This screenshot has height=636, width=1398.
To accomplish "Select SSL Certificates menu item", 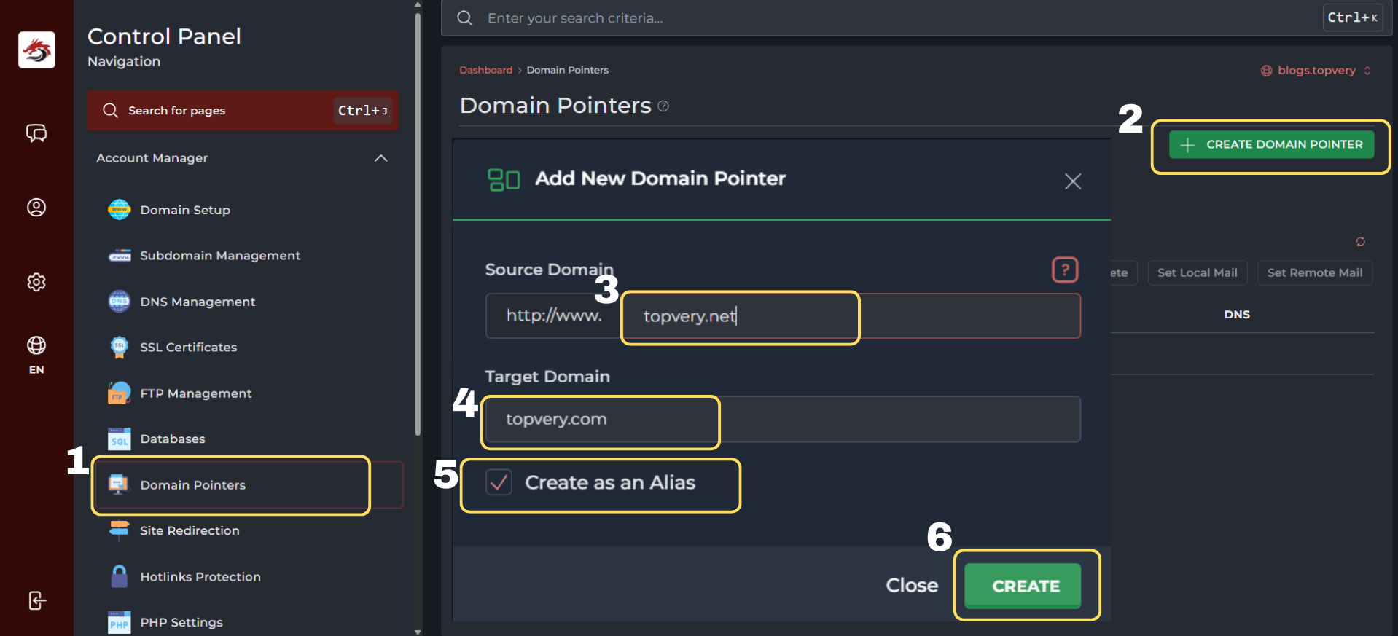I will click(x=188, y=348).
